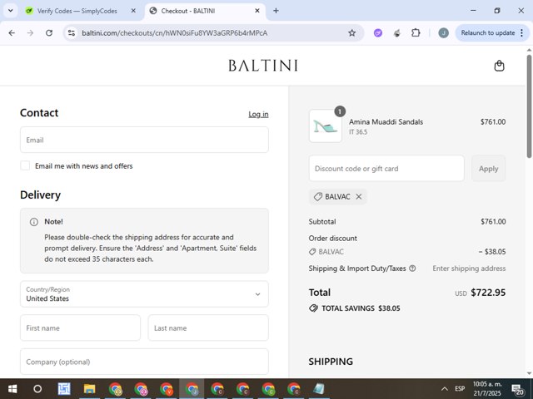Close the Checkout - BALTINI tab
The image size is (533, 399).
click(x=257, y=11)
